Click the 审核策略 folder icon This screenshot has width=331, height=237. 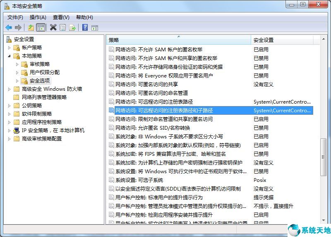(x=24, y=64)
